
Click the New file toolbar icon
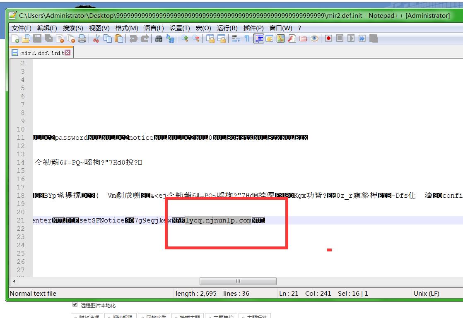click(x=15, y=39)
